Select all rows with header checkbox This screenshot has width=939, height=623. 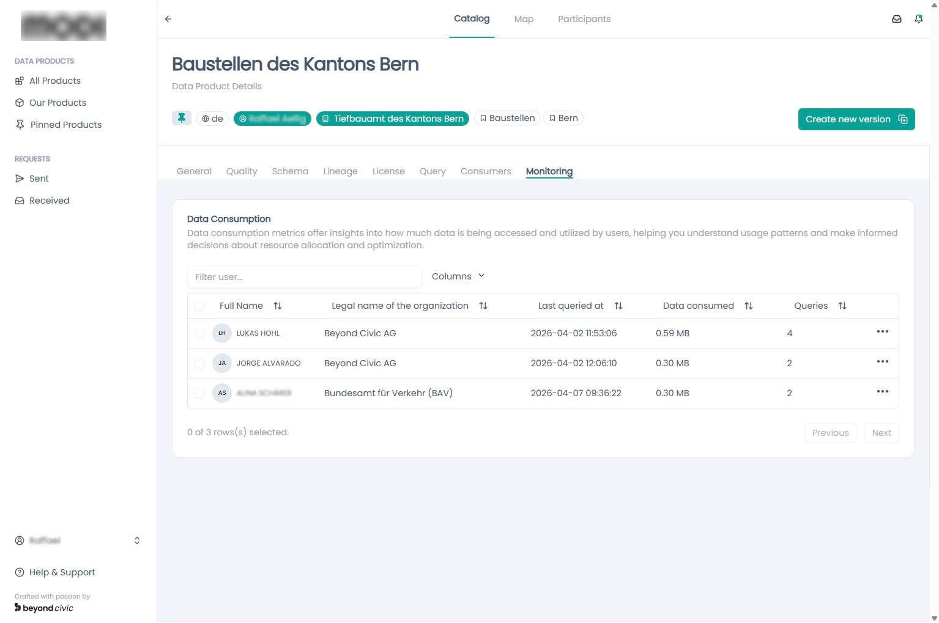pyautogui.click(x=200, y=306)
